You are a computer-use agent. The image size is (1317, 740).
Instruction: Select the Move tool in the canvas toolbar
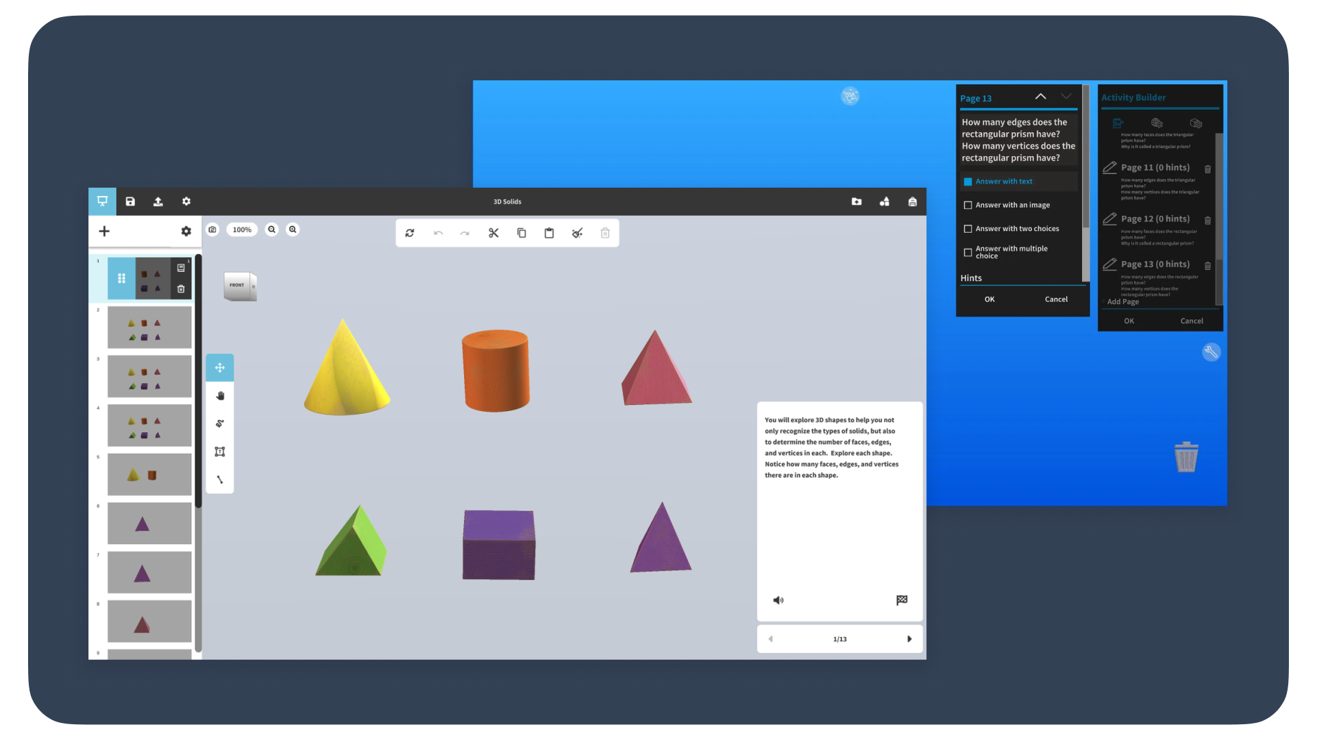(219, 367)
